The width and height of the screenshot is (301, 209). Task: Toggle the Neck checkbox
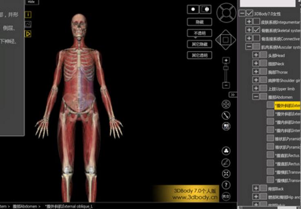pos(263,63)
